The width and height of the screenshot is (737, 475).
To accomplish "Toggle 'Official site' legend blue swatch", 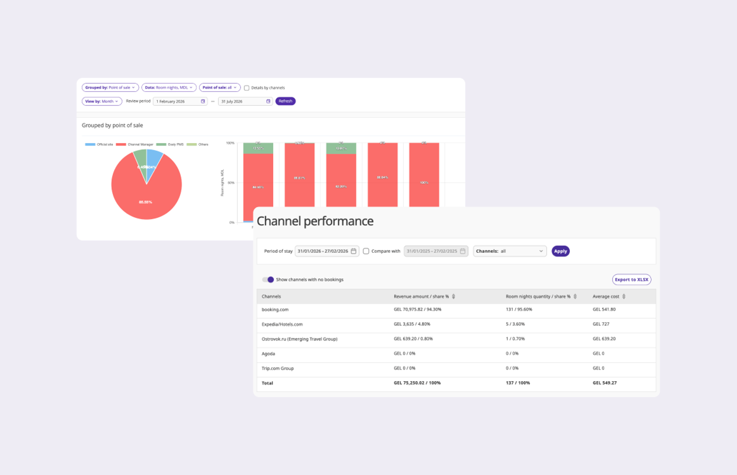I will 90,145.
